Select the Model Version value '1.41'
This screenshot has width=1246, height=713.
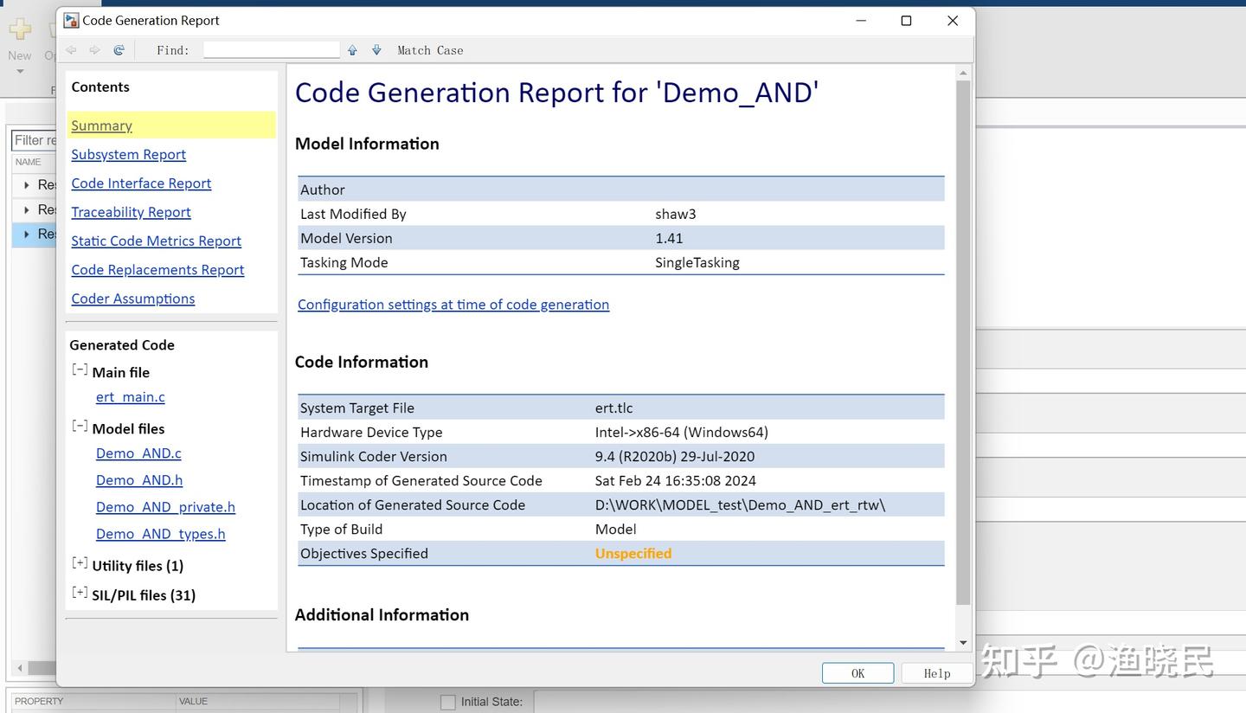click(669, 238)
